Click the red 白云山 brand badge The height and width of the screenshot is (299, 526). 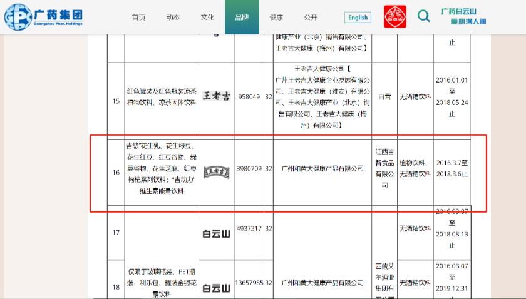click(x=395, y=16)
